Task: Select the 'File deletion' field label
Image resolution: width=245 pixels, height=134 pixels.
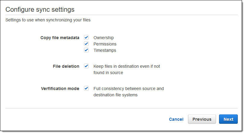Action: [66, 66]
